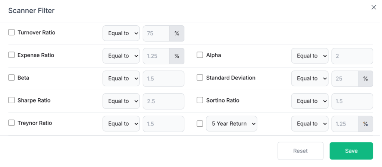Check the Beta filter checkbox
The height and width of the screenshot is (167, 382).
12,78
